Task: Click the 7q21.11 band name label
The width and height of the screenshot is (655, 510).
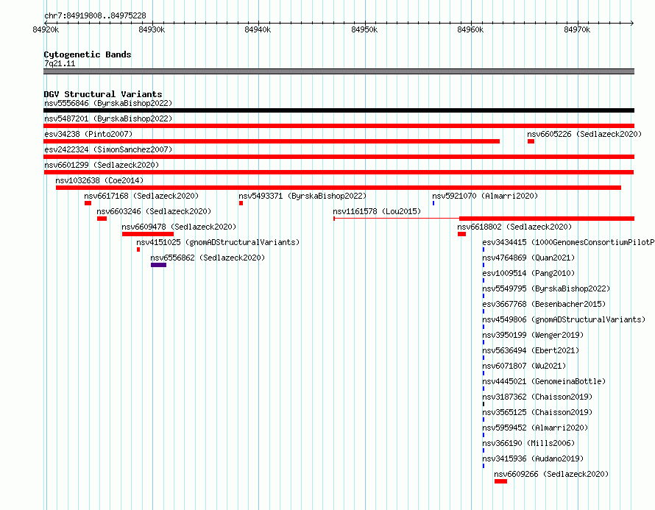Action: 60,63
